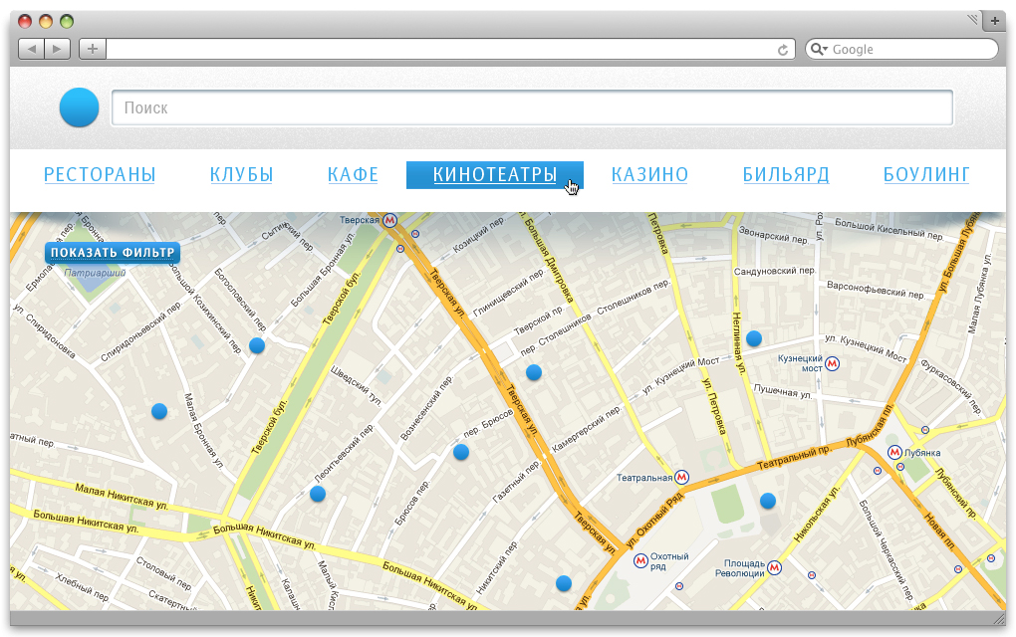This screenshot has width=1016, height=637.
Task: Click the browser forward arrow button
Action: pyautogui.click(x=57, y=49)
